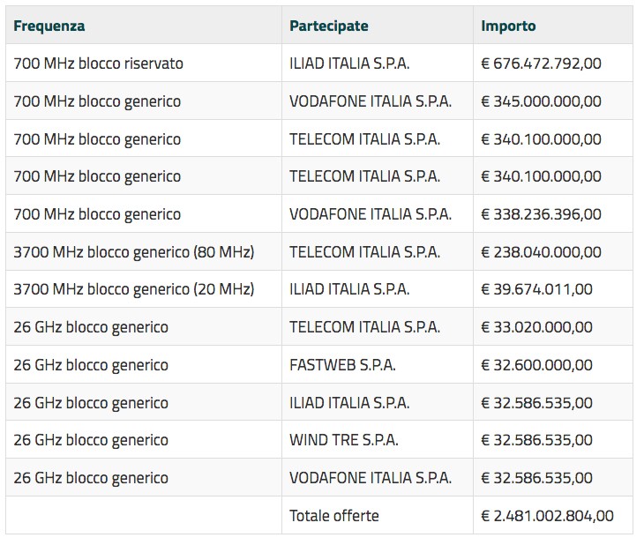Viewport: 644px width, 545px height.
Task: Click the empty cell left of Totale offerte
Action: pos(144,515)
